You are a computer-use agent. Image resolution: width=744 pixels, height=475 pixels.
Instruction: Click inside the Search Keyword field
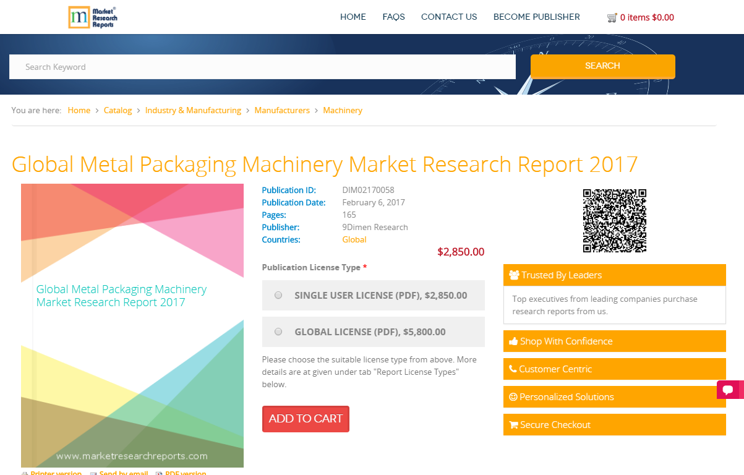(262, 67)
